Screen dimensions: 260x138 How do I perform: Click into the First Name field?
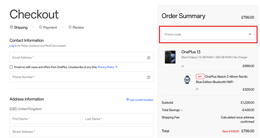[x=45, y=119]
